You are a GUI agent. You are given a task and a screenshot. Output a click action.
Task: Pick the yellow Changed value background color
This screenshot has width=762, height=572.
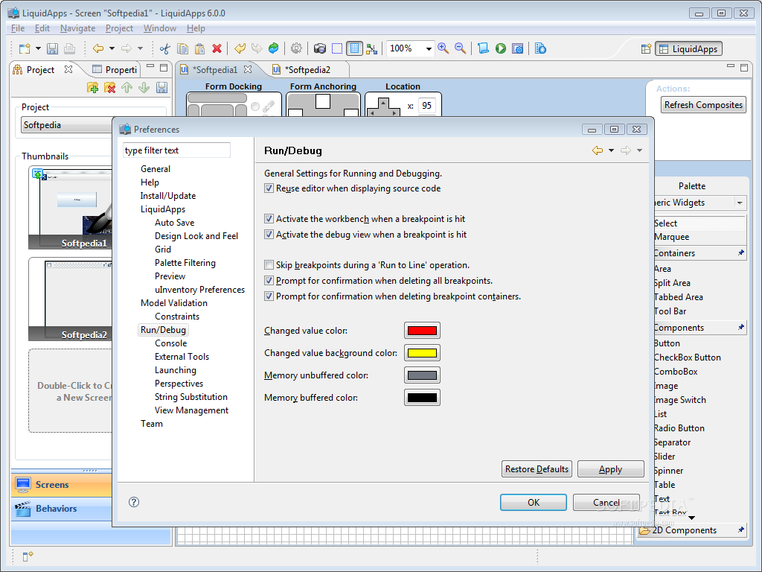pyautogui.click(x=422, y=353)
